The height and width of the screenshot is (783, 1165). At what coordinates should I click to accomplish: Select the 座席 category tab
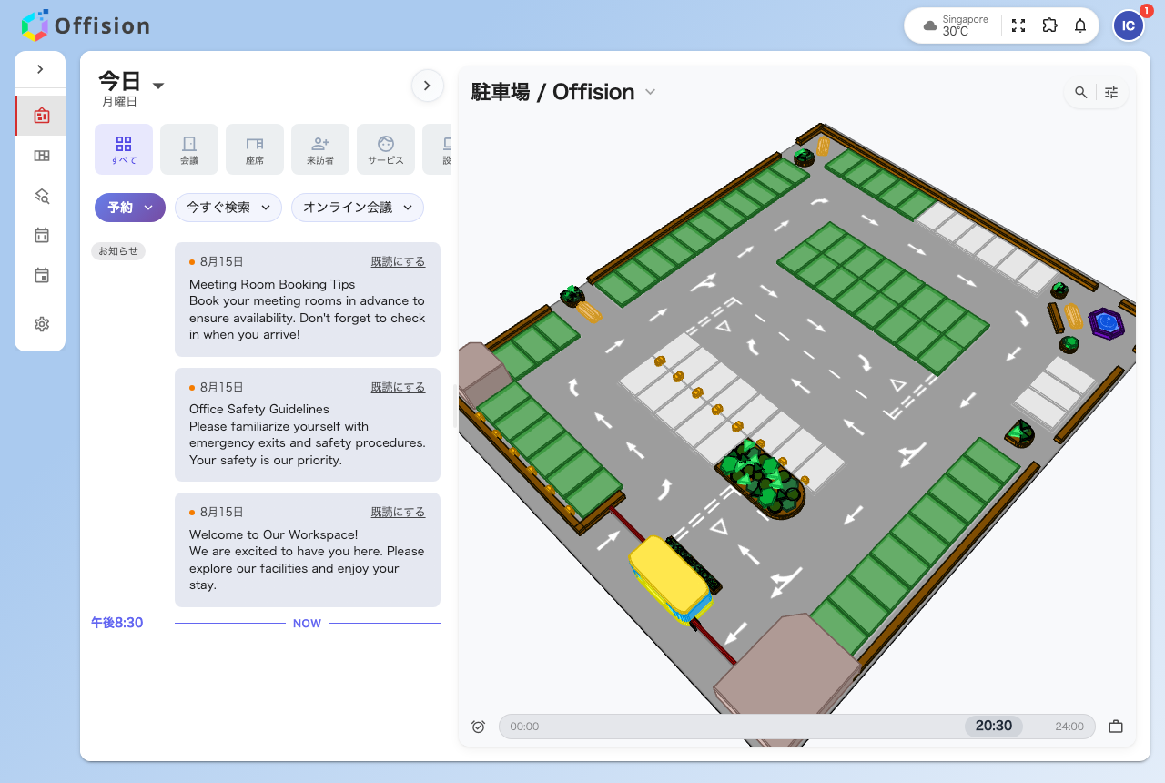255,149
